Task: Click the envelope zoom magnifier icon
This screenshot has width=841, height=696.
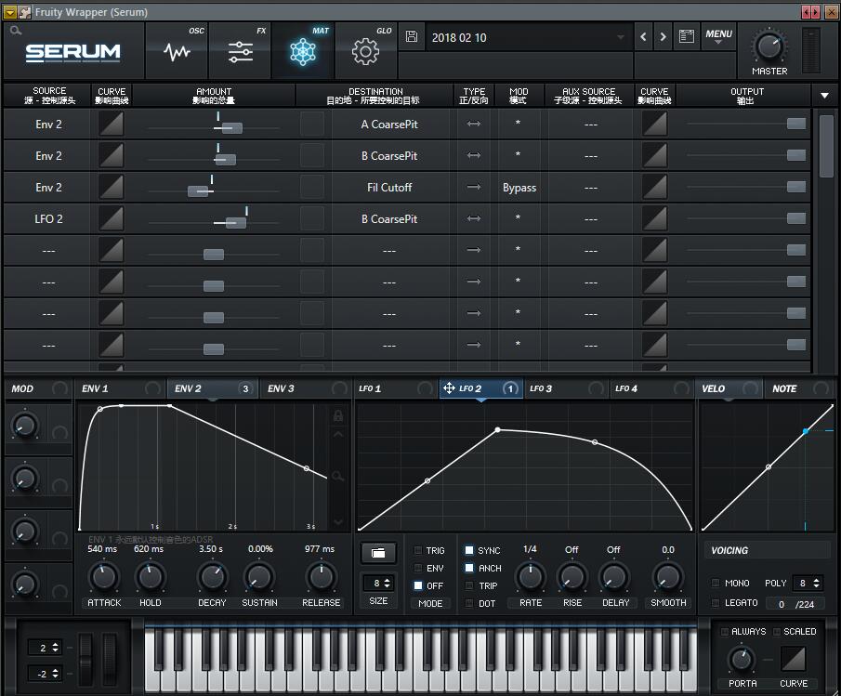Action: click(x=338, y=476)
